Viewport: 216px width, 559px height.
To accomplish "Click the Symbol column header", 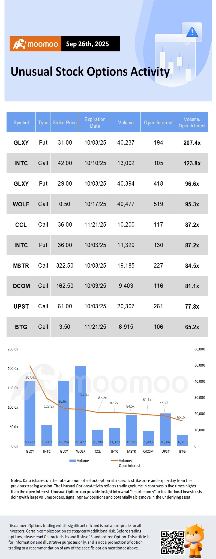I will click(x=21, y=122).
